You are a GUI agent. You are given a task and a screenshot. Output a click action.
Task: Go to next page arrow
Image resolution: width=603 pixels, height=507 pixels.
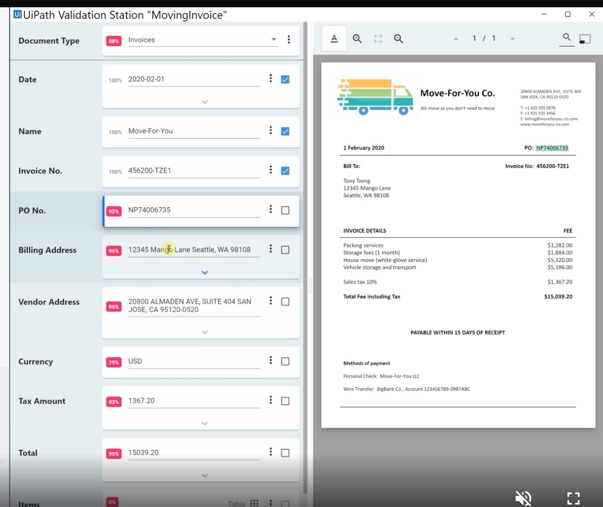tap(512, 39)
